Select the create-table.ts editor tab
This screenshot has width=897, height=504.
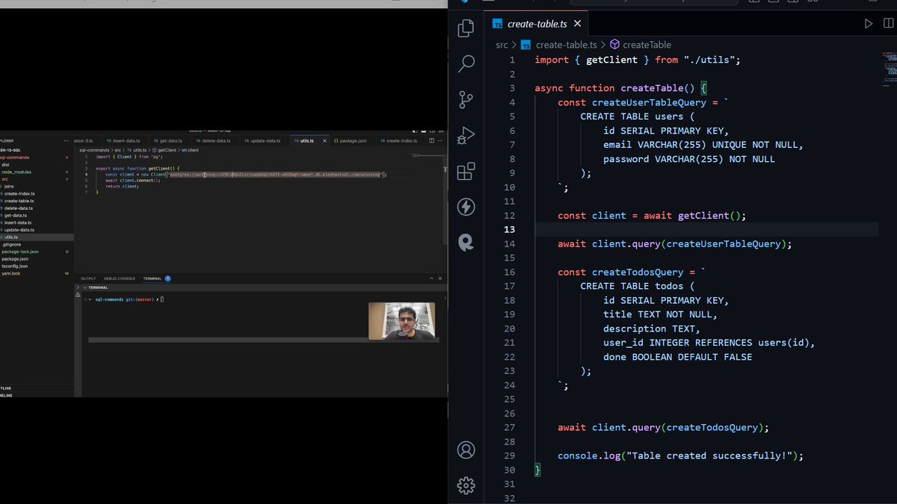(x=537, y=24)
